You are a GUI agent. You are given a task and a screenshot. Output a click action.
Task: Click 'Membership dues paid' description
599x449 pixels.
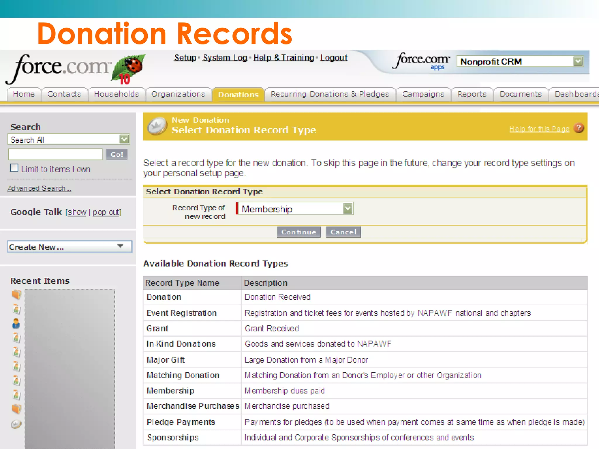point(285,391)
